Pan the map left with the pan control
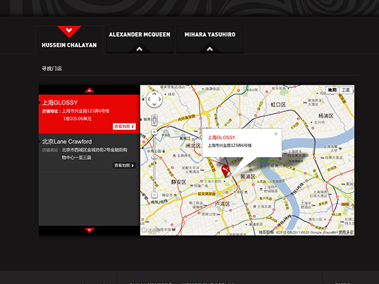 (x=149, y=99)
